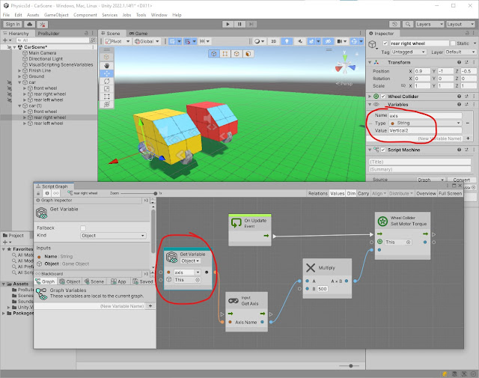Toggle Script Machine enabled checkbox
This screenshot has width=479, height=378.
(383, 150)
